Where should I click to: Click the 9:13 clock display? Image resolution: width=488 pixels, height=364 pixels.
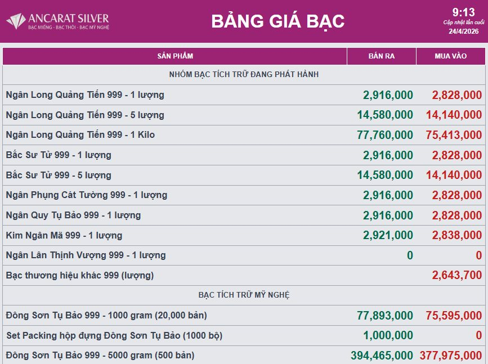(x=463, y=12)
